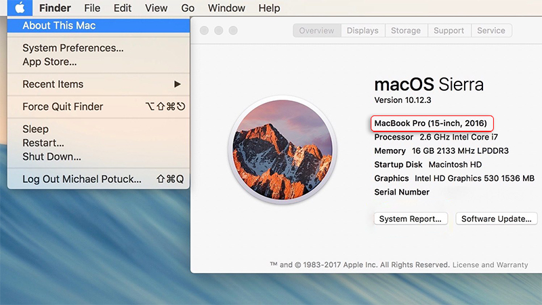
Task: Choose App Store from the menu
Action: [49, 62]
